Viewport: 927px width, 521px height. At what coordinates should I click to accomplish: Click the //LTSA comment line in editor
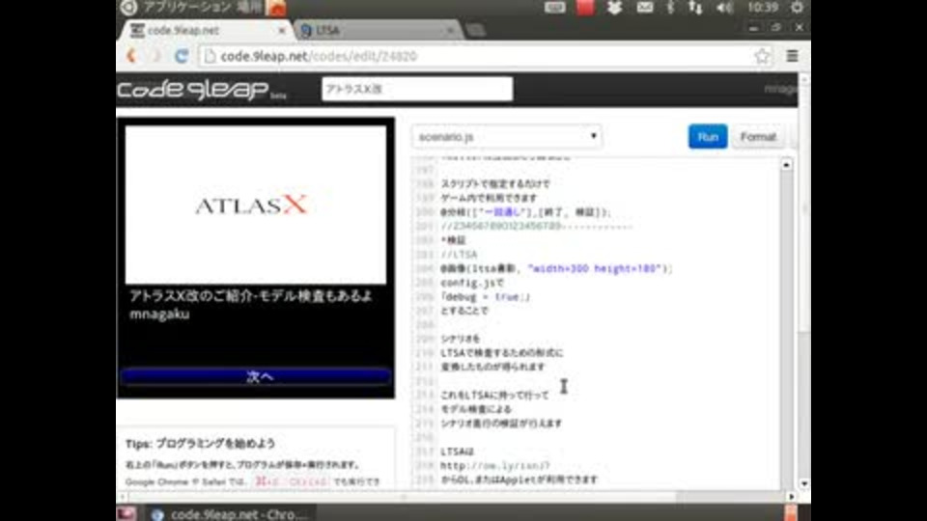tap(460, 255)
